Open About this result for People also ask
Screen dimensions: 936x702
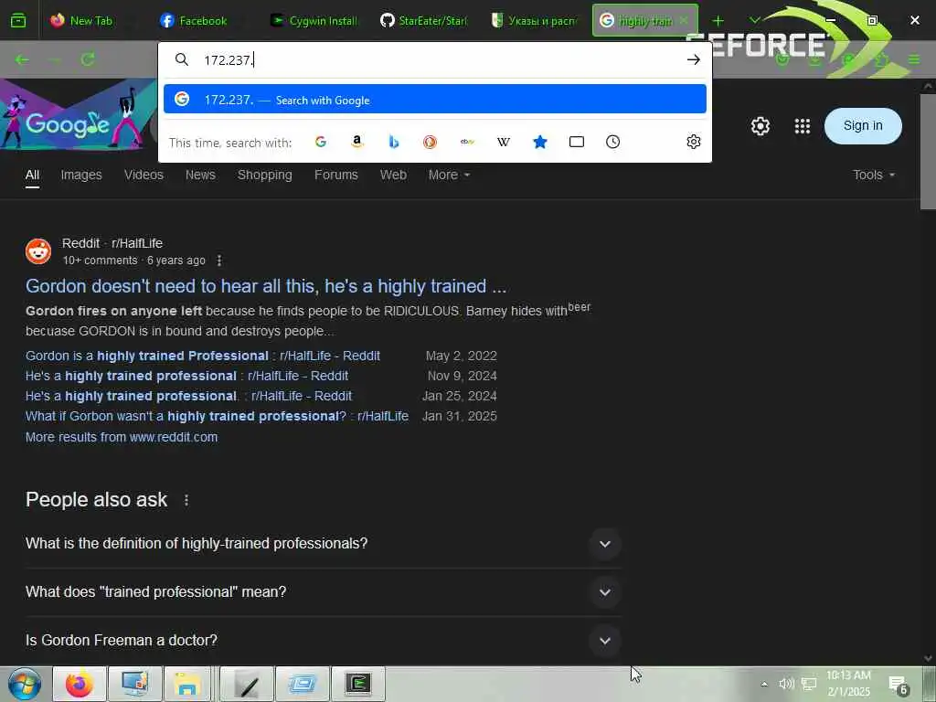coord(186,500)
